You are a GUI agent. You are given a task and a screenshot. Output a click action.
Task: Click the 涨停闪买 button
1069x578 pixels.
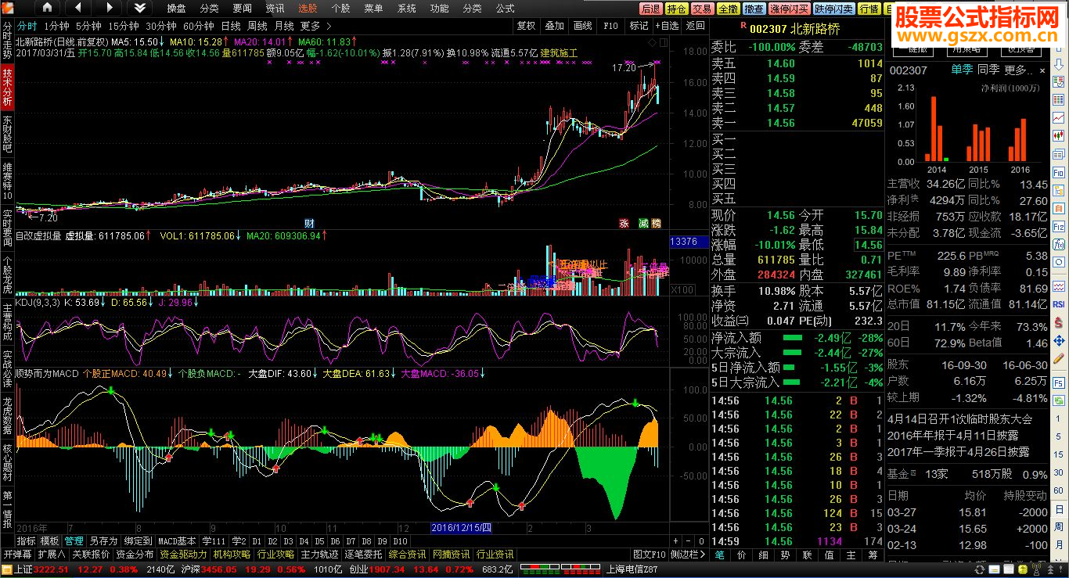pyautogui.click(x=789, y=9)
